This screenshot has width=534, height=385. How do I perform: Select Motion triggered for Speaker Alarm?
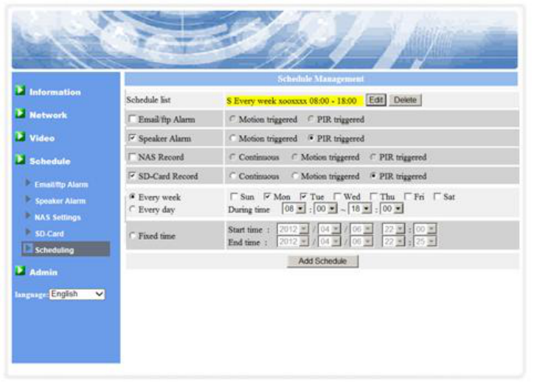pyautogui.click(x=232, y=138)
